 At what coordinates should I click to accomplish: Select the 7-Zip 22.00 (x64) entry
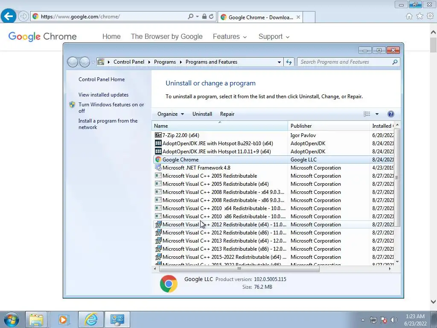coord(273,135)
